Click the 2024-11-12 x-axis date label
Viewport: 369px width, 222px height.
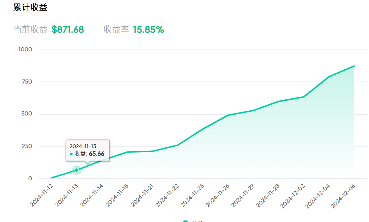[x=42, y=195]
